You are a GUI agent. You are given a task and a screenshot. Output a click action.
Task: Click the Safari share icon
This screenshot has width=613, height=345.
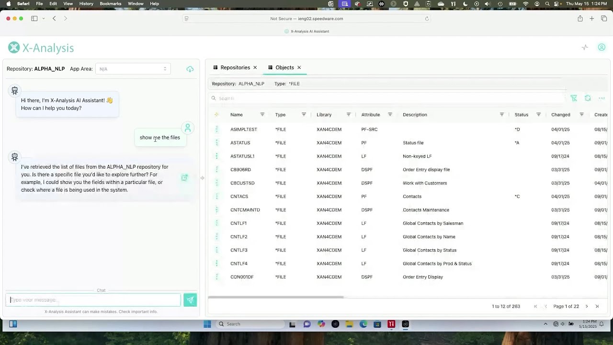click(580, 19)
